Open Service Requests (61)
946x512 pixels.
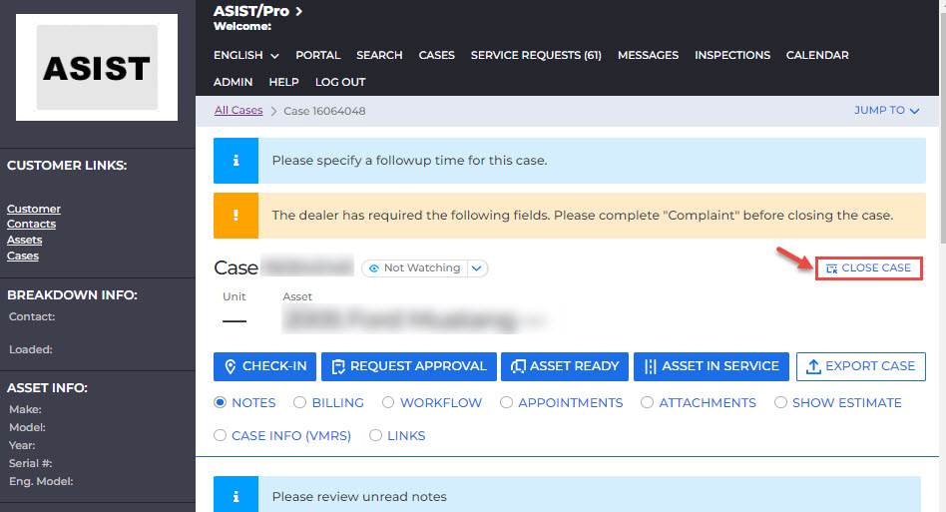pyautogui.click(x=536, y=55)
